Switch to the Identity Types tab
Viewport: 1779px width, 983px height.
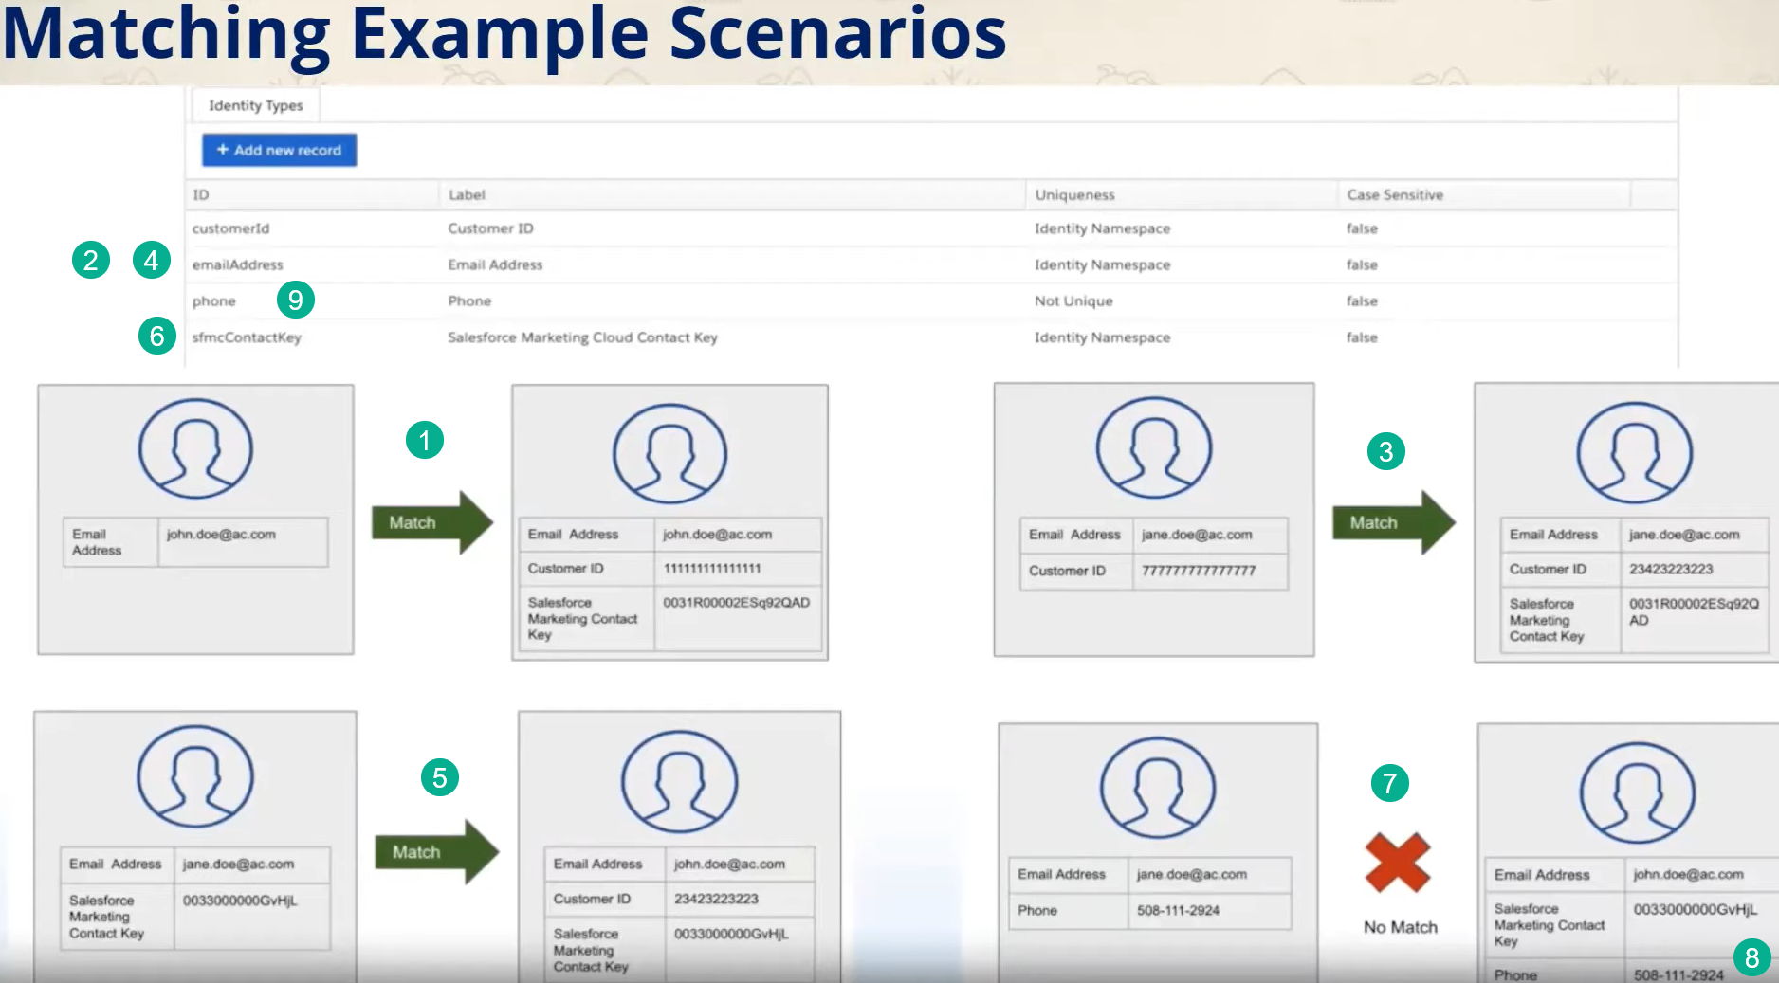click(254, 105)
